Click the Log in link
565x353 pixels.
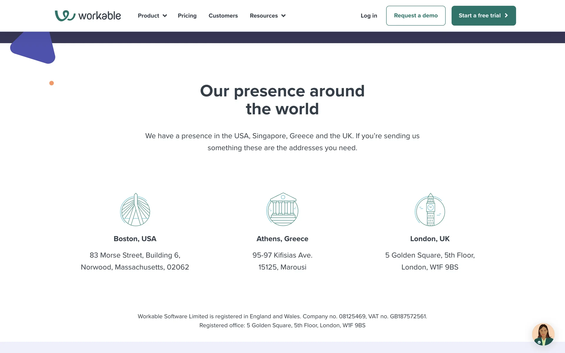[x=369, y=16]
